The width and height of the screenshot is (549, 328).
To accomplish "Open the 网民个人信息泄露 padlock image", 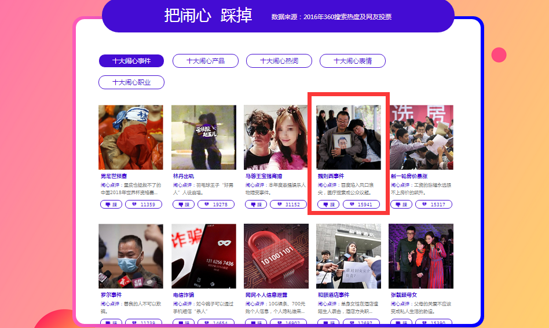I will click(x=276, y=256).
